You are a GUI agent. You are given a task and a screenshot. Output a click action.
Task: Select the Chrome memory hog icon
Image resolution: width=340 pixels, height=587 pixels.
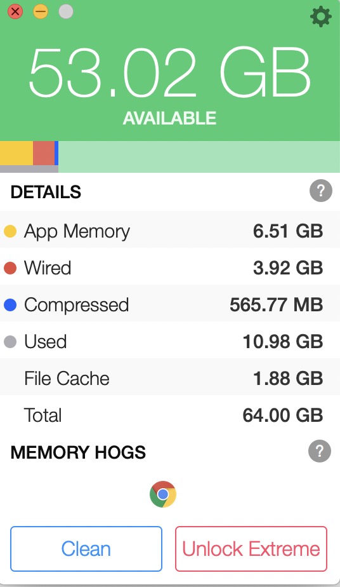click(163, 494)
